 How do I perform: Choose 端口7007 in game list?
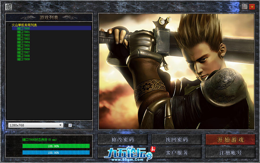pos(23,52)
